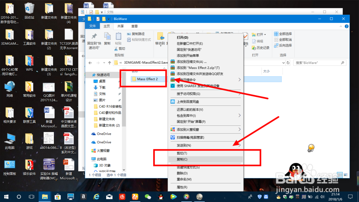Select the first OneDrive sidebar entry
The image size is (359, 202).
pos(101,134)
